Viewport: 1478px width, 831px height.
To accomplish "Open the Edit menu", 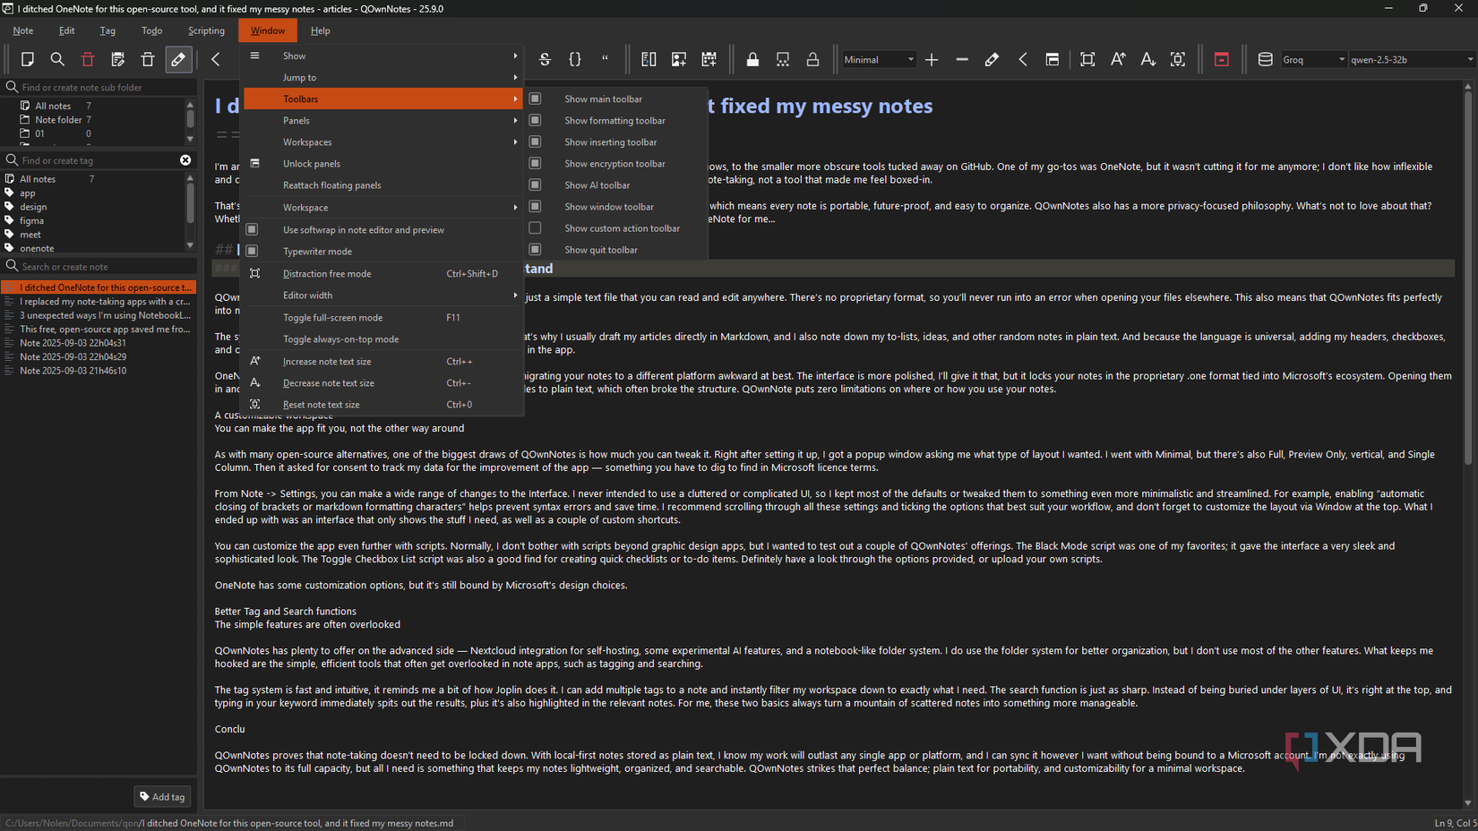I will coord(67,30).
